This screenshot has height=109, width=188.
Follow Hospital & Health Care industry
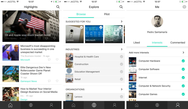[x=121, y=57]
